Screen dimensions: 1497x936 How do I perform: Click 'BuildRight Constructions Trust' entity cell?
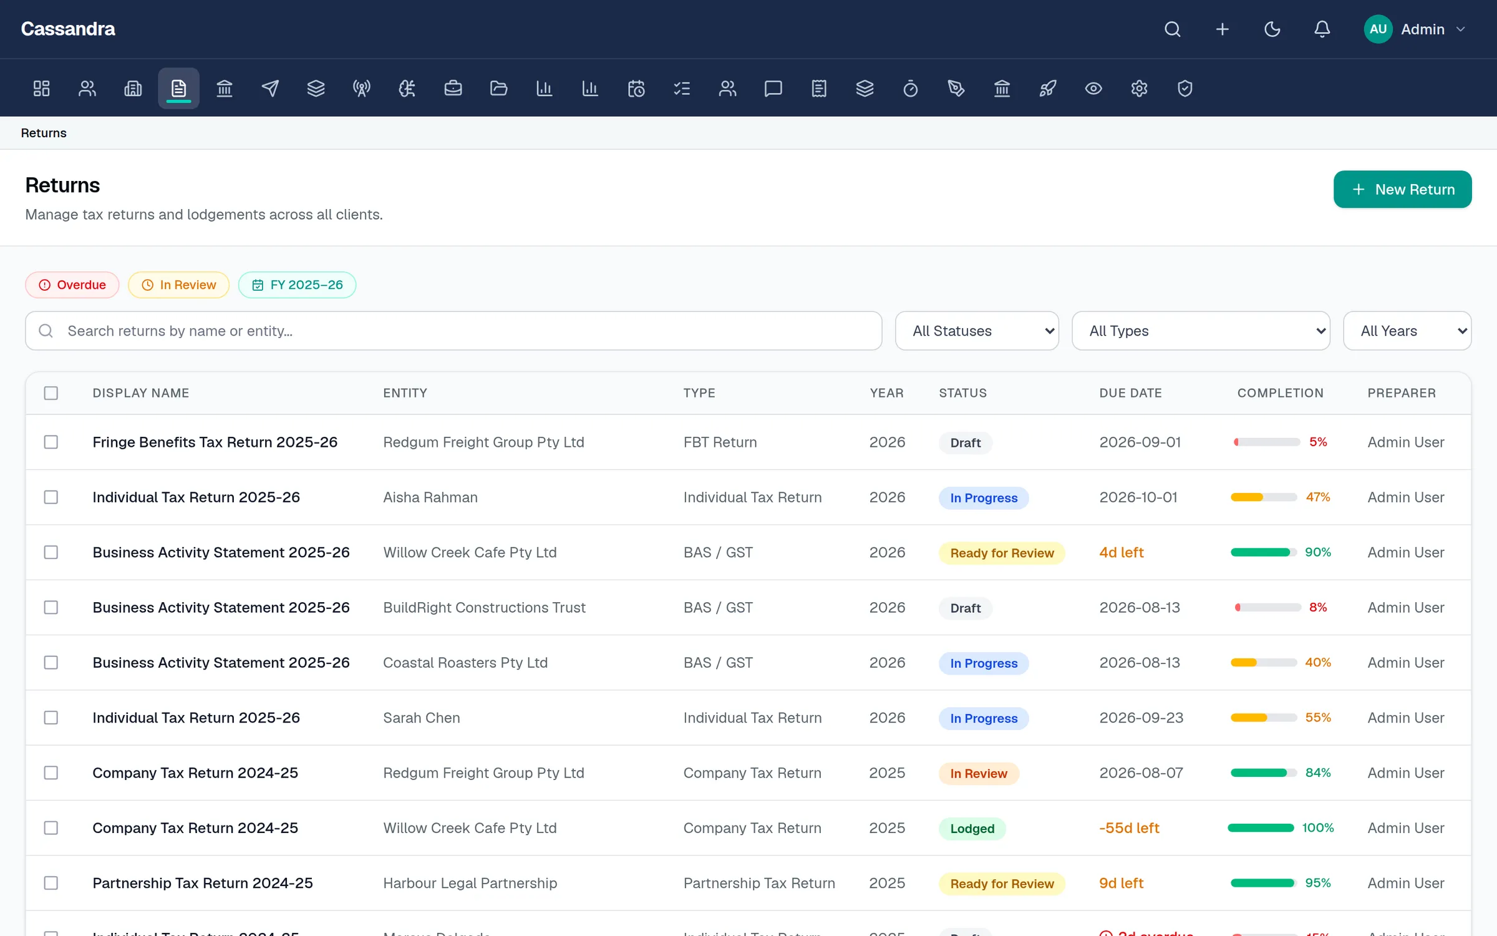pos(484,607)
